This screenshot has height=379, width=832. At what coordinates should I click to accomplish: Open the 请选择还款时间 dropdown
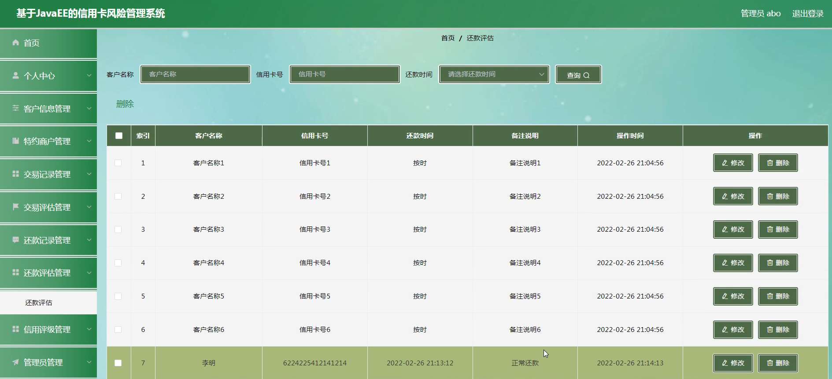click(494, 74)
